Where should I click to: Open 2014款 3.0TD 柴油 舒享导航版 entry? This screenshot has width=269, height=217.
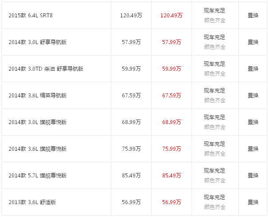click(46, 69)
